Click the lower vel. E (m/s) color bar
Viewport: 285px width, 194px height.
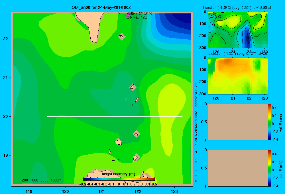pos(269,168)
